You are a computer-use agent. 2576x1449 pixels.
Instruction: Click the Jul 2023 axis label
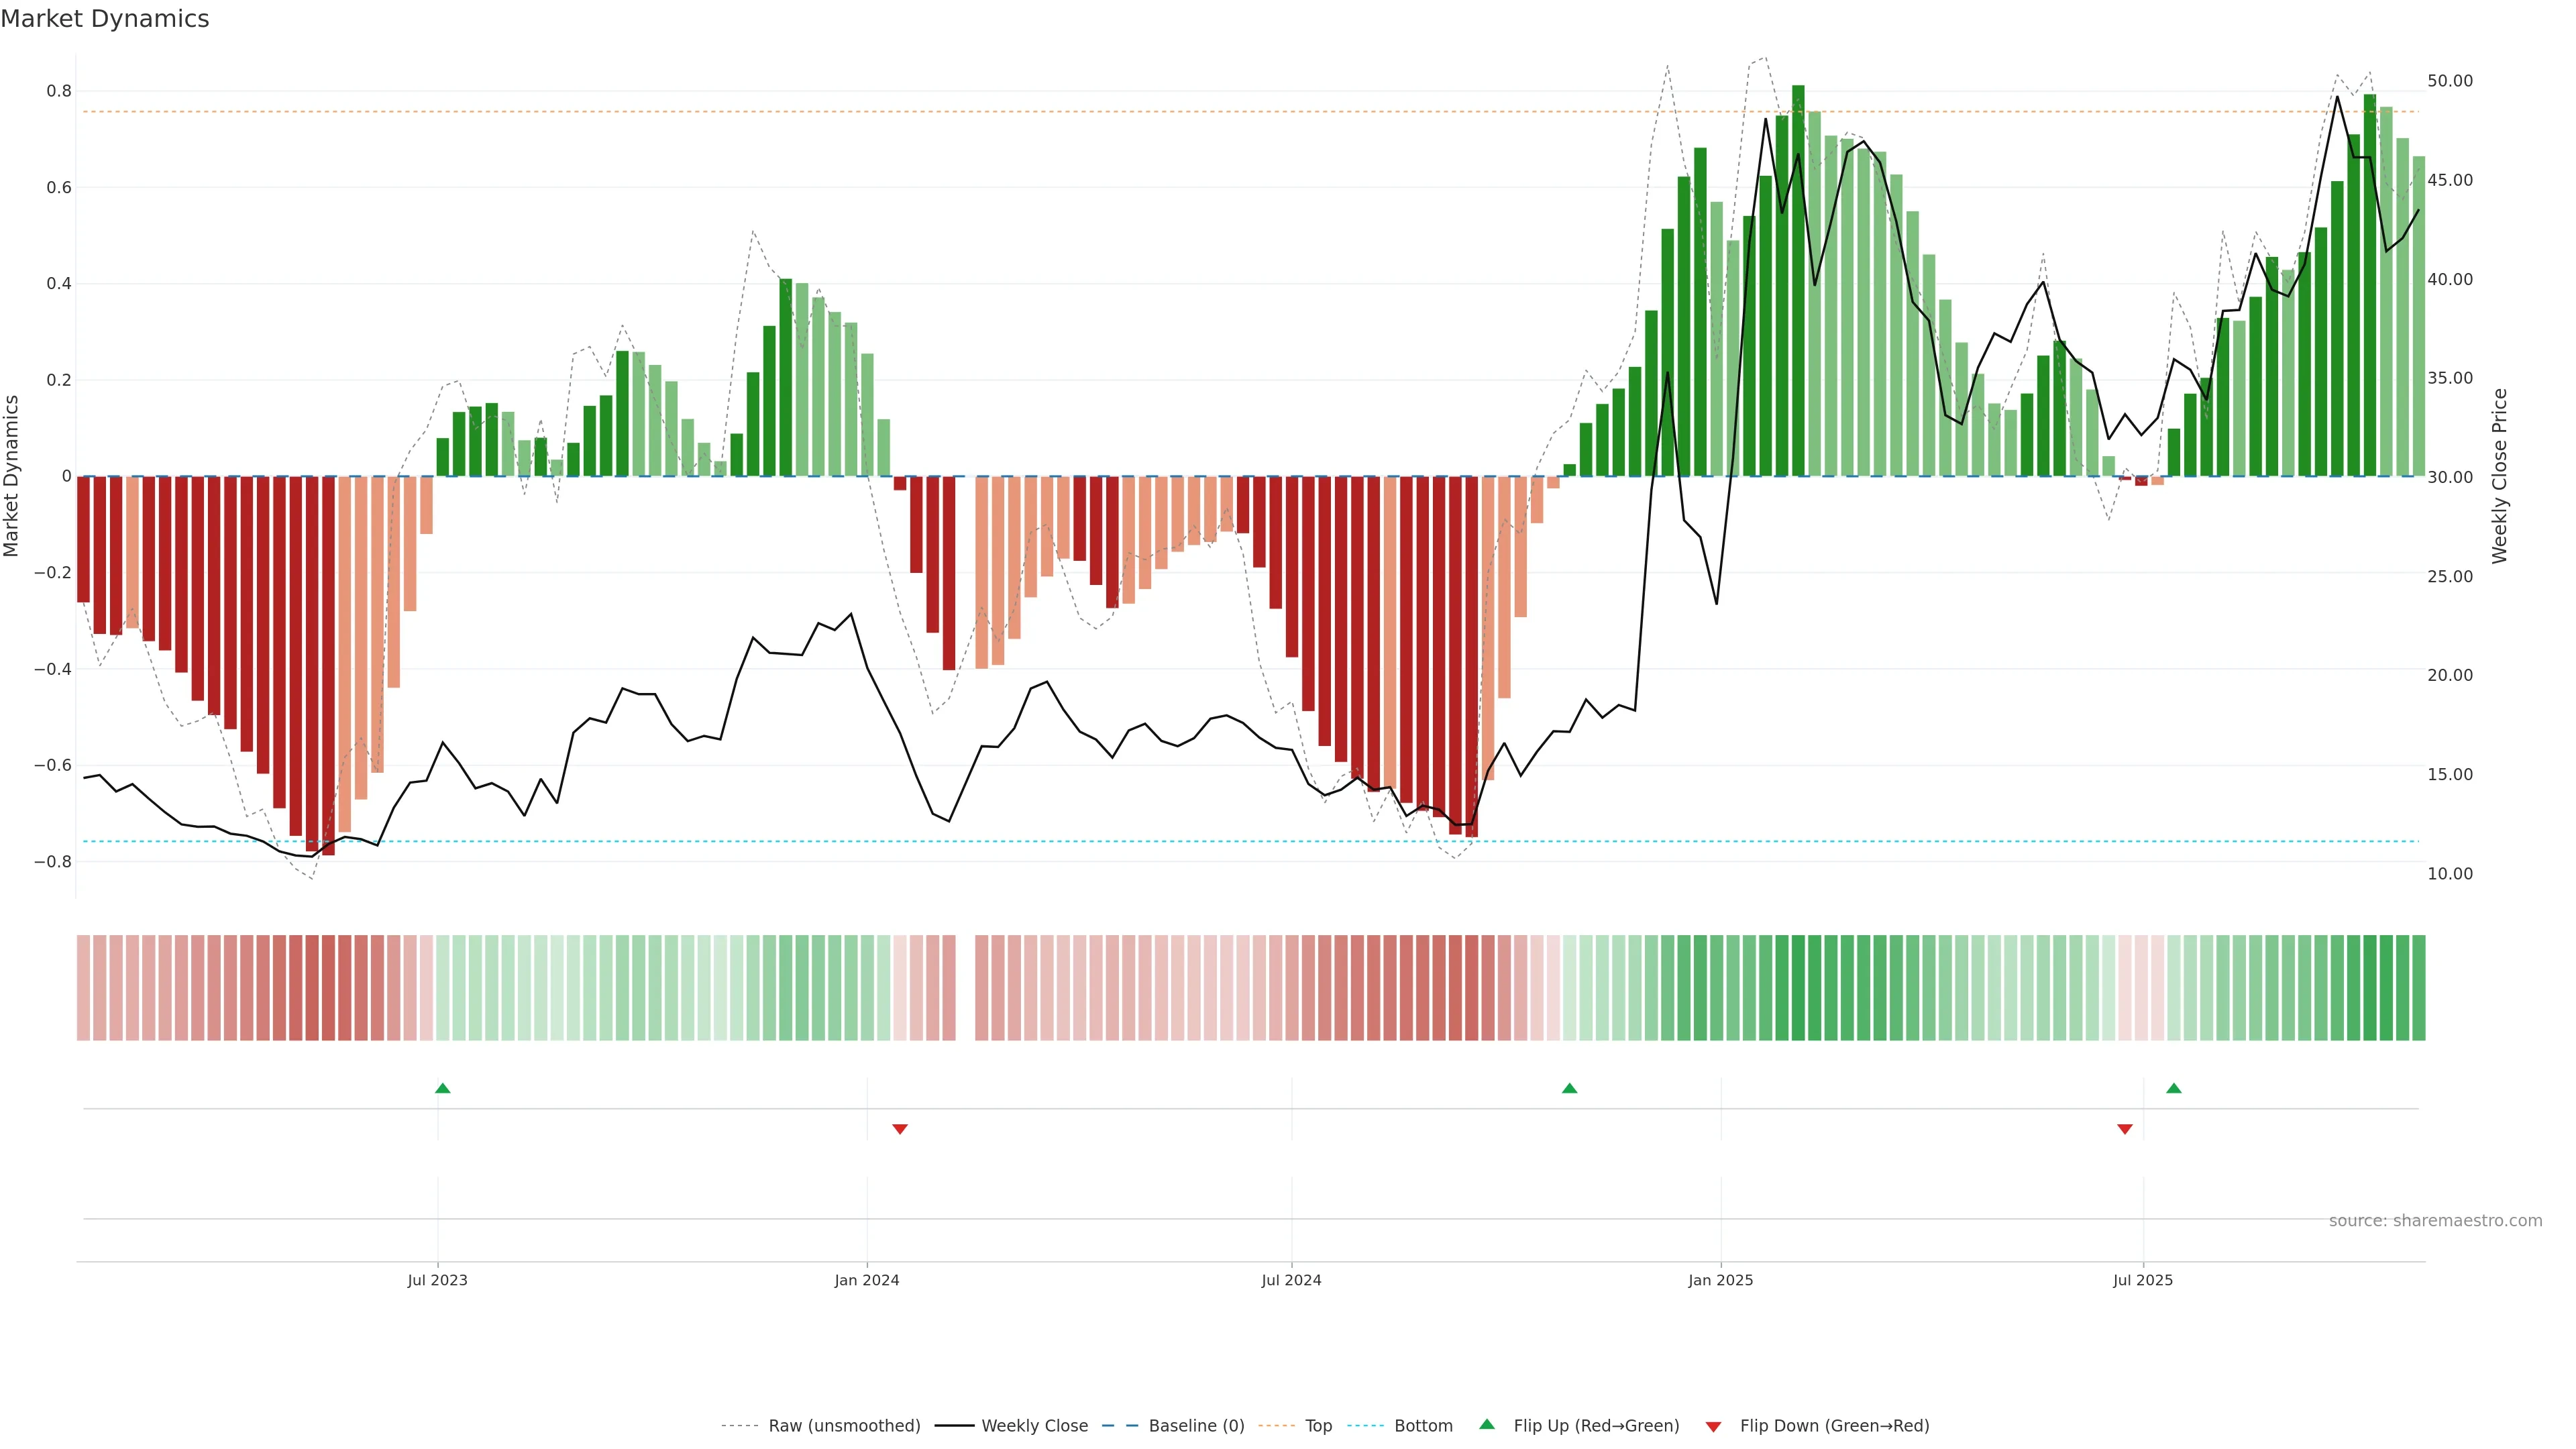pyautogui.click(x=437, y=1280)
